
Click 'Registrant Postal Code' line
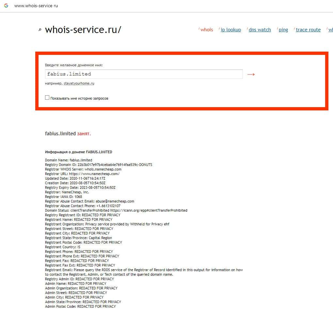pyautogui.click(x=84, y=242)
